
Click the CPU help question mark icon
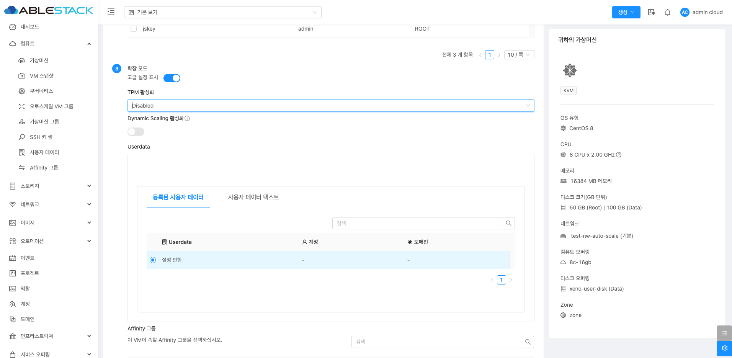pyautogui.click(x=619, y=155)
